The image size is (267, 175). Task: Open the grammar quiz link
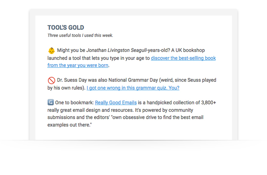(x=133, y=88)
